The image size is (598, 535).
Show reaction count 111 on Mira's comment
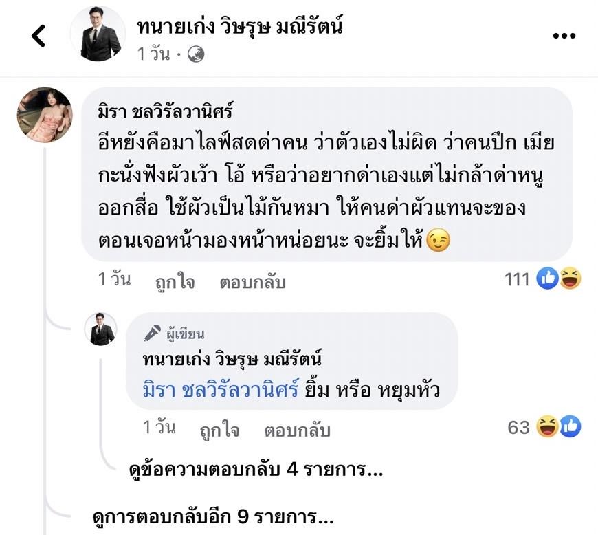click(516, 279)
